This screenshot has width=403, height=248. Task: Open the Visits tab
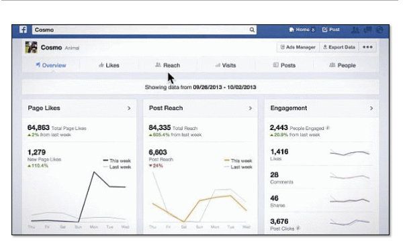(226, 66)
